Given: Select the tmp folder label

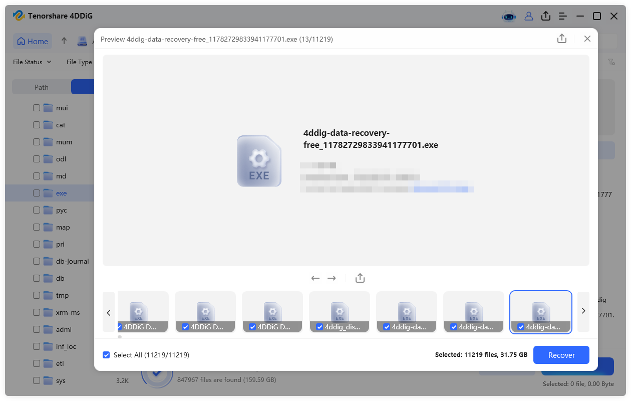Looking at the screenshot, I should pos(62,295).
